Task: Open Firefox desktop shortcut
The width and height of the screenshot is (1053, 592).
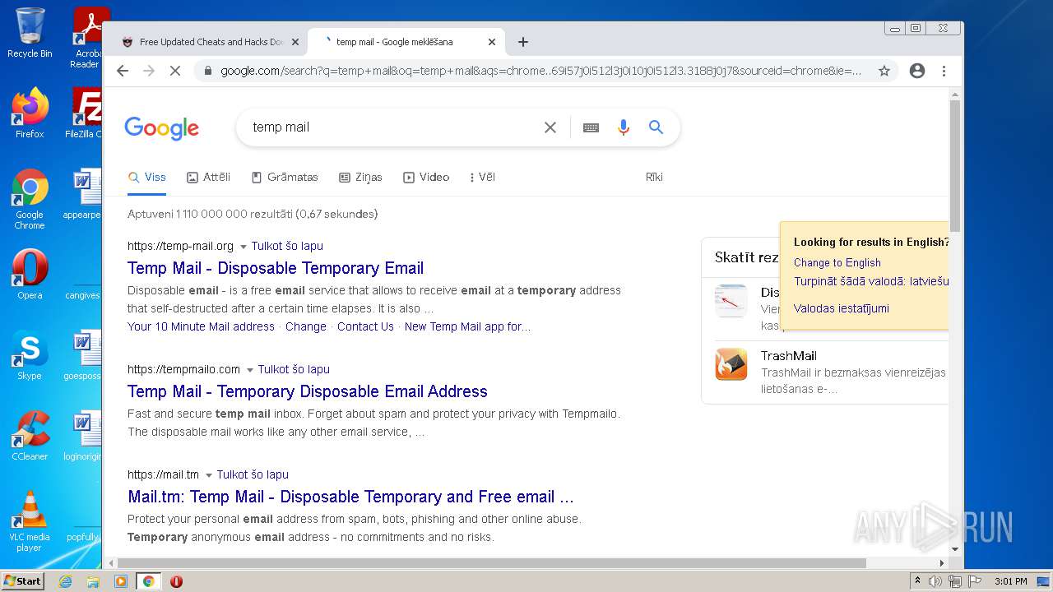Action: (x=30, y=114)
